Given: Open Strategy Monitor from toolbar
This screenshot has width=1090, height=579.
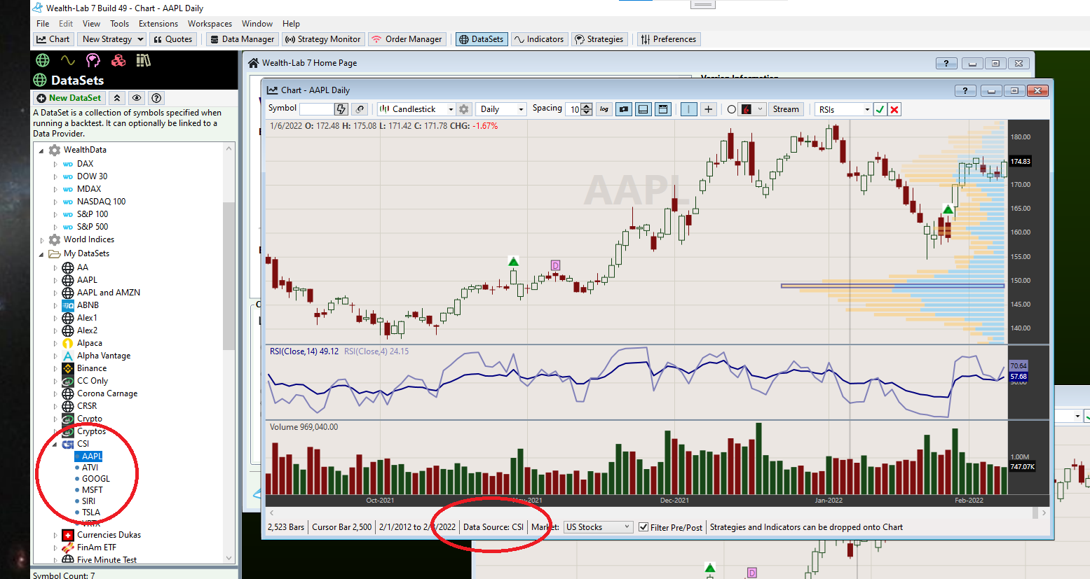Looking at the screenshot, I should tap(322, 39).
